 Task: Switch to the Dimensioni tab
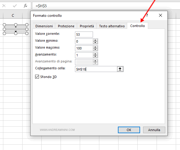pos(44,26)
